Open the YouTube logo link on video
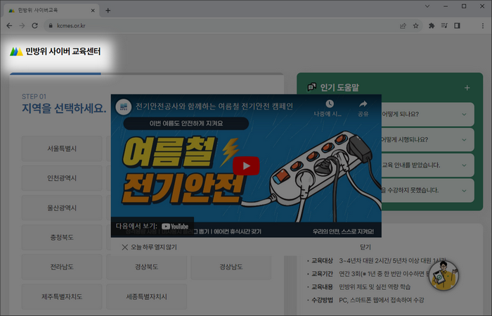The height and width of the screenshot is (316, 492). (x=176, y=227)
